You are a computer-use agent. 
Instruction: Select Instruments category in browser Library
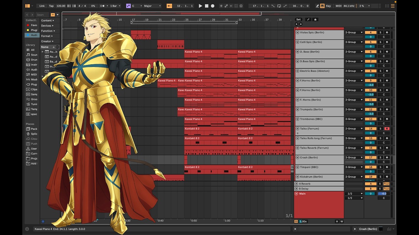click(32, 65)
